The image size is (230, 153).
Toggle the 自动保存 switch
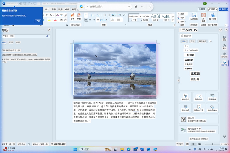pos(19,4)
